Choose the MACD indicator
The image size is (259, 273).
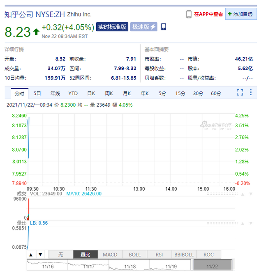(110, 255)
